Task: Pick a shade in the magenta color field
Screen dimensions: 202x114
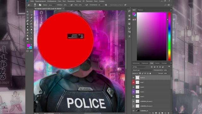Action: (151, 36)
